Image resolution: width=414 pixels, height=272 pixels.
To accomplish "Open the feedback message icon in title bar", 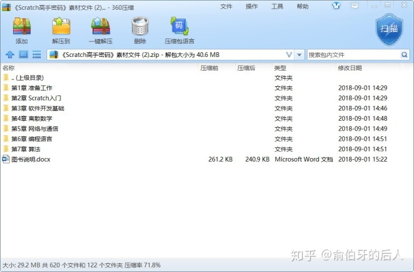I will tap(354, 6).
